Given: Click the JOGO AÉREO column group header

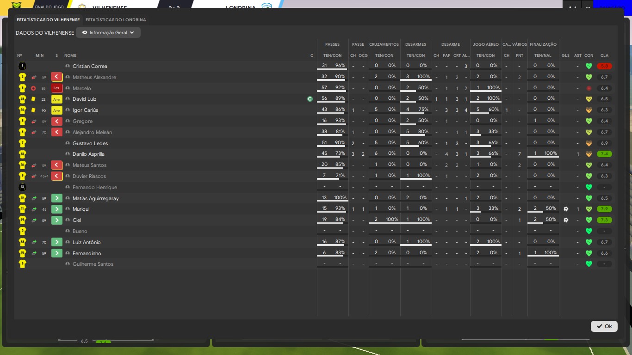Looking at the screenshot, I should coord(486,44).
